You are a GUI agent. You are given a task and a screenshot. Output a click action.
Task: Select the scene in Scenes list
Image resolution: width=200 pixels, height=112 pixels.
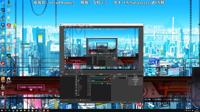(x=67, y=76)
